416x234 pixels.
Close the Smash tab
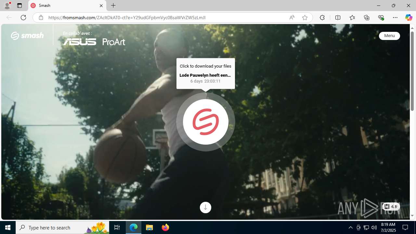[x=101, y=6]
